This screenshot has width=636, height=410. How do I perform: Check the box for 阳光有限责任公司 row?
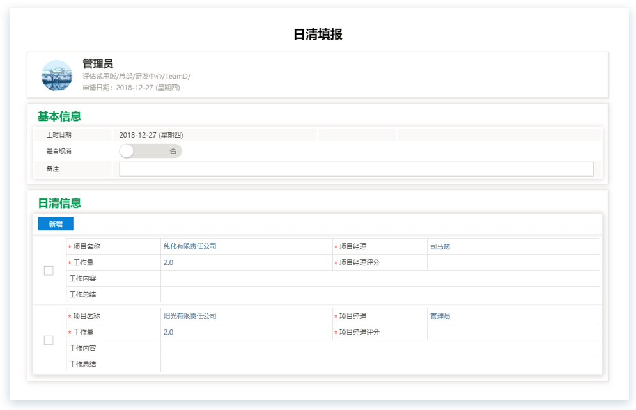(x=49, y=340)
